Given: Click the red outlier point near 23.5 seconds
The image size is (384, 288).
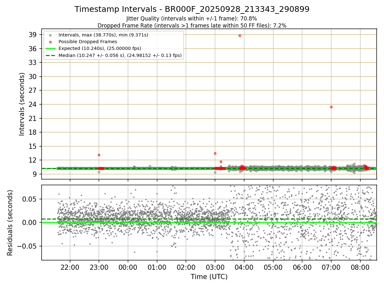Looking at the screenshot, I should (331, 107).
